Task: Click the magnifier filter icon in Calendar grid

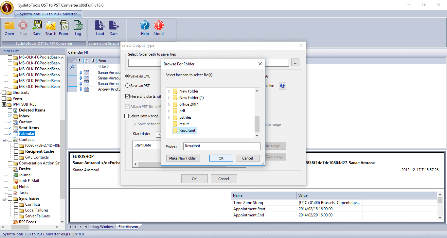Action: (72, 67)
